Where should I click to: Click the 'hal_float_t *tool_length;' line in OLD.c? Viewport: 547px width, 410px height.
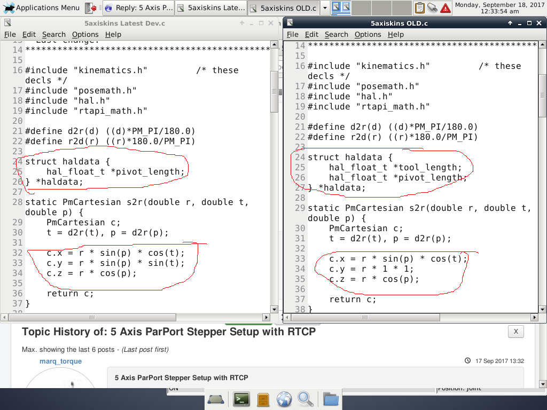395,167
